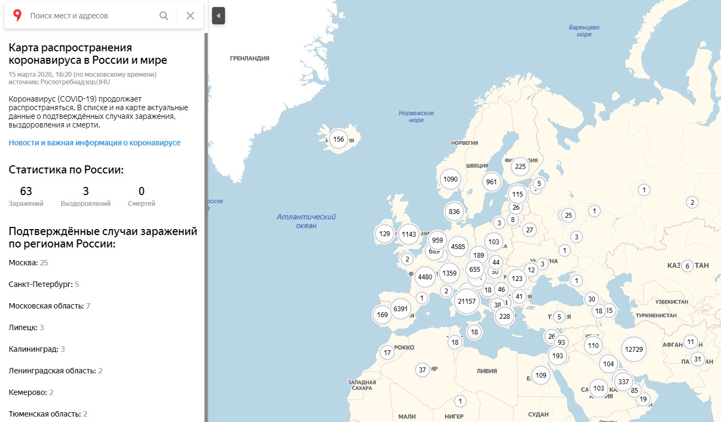Select Switzerland marker showing 1359

tap(449, 273)
